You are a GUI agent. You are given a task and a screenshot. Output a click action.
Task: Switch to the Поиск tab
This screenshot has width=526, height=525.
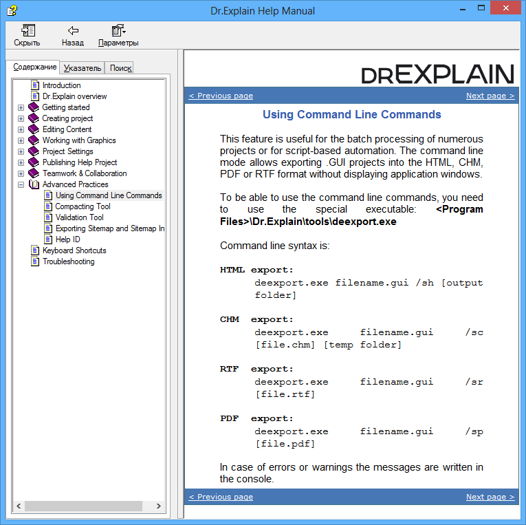pyautogui.click(x=120, y=68)
